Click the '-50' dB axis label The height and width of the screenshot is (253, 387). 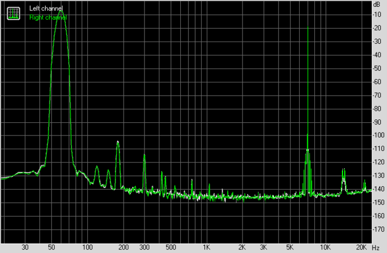[377, 68]
